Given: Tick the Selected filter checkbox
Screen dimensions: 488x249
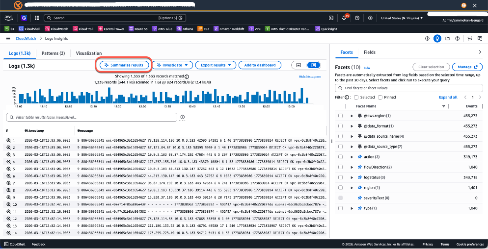Looking at the screenshot, I should pyautogui.click(x=356, y=98).
